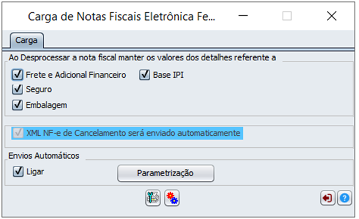
Task: Click the XML NF-e de Cancelamento checkbox
Action: [18, 133]
